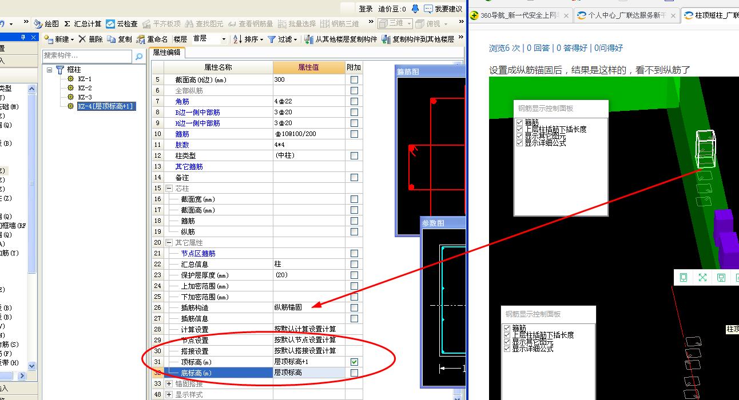Image resolution: width=739 pixels, height=400 pixels.
Task: Select KZ-3 in component tree
Action: click(85, 97)
